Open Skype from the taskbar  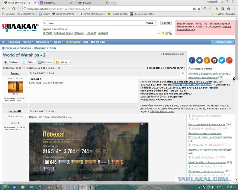click(74, 187)
